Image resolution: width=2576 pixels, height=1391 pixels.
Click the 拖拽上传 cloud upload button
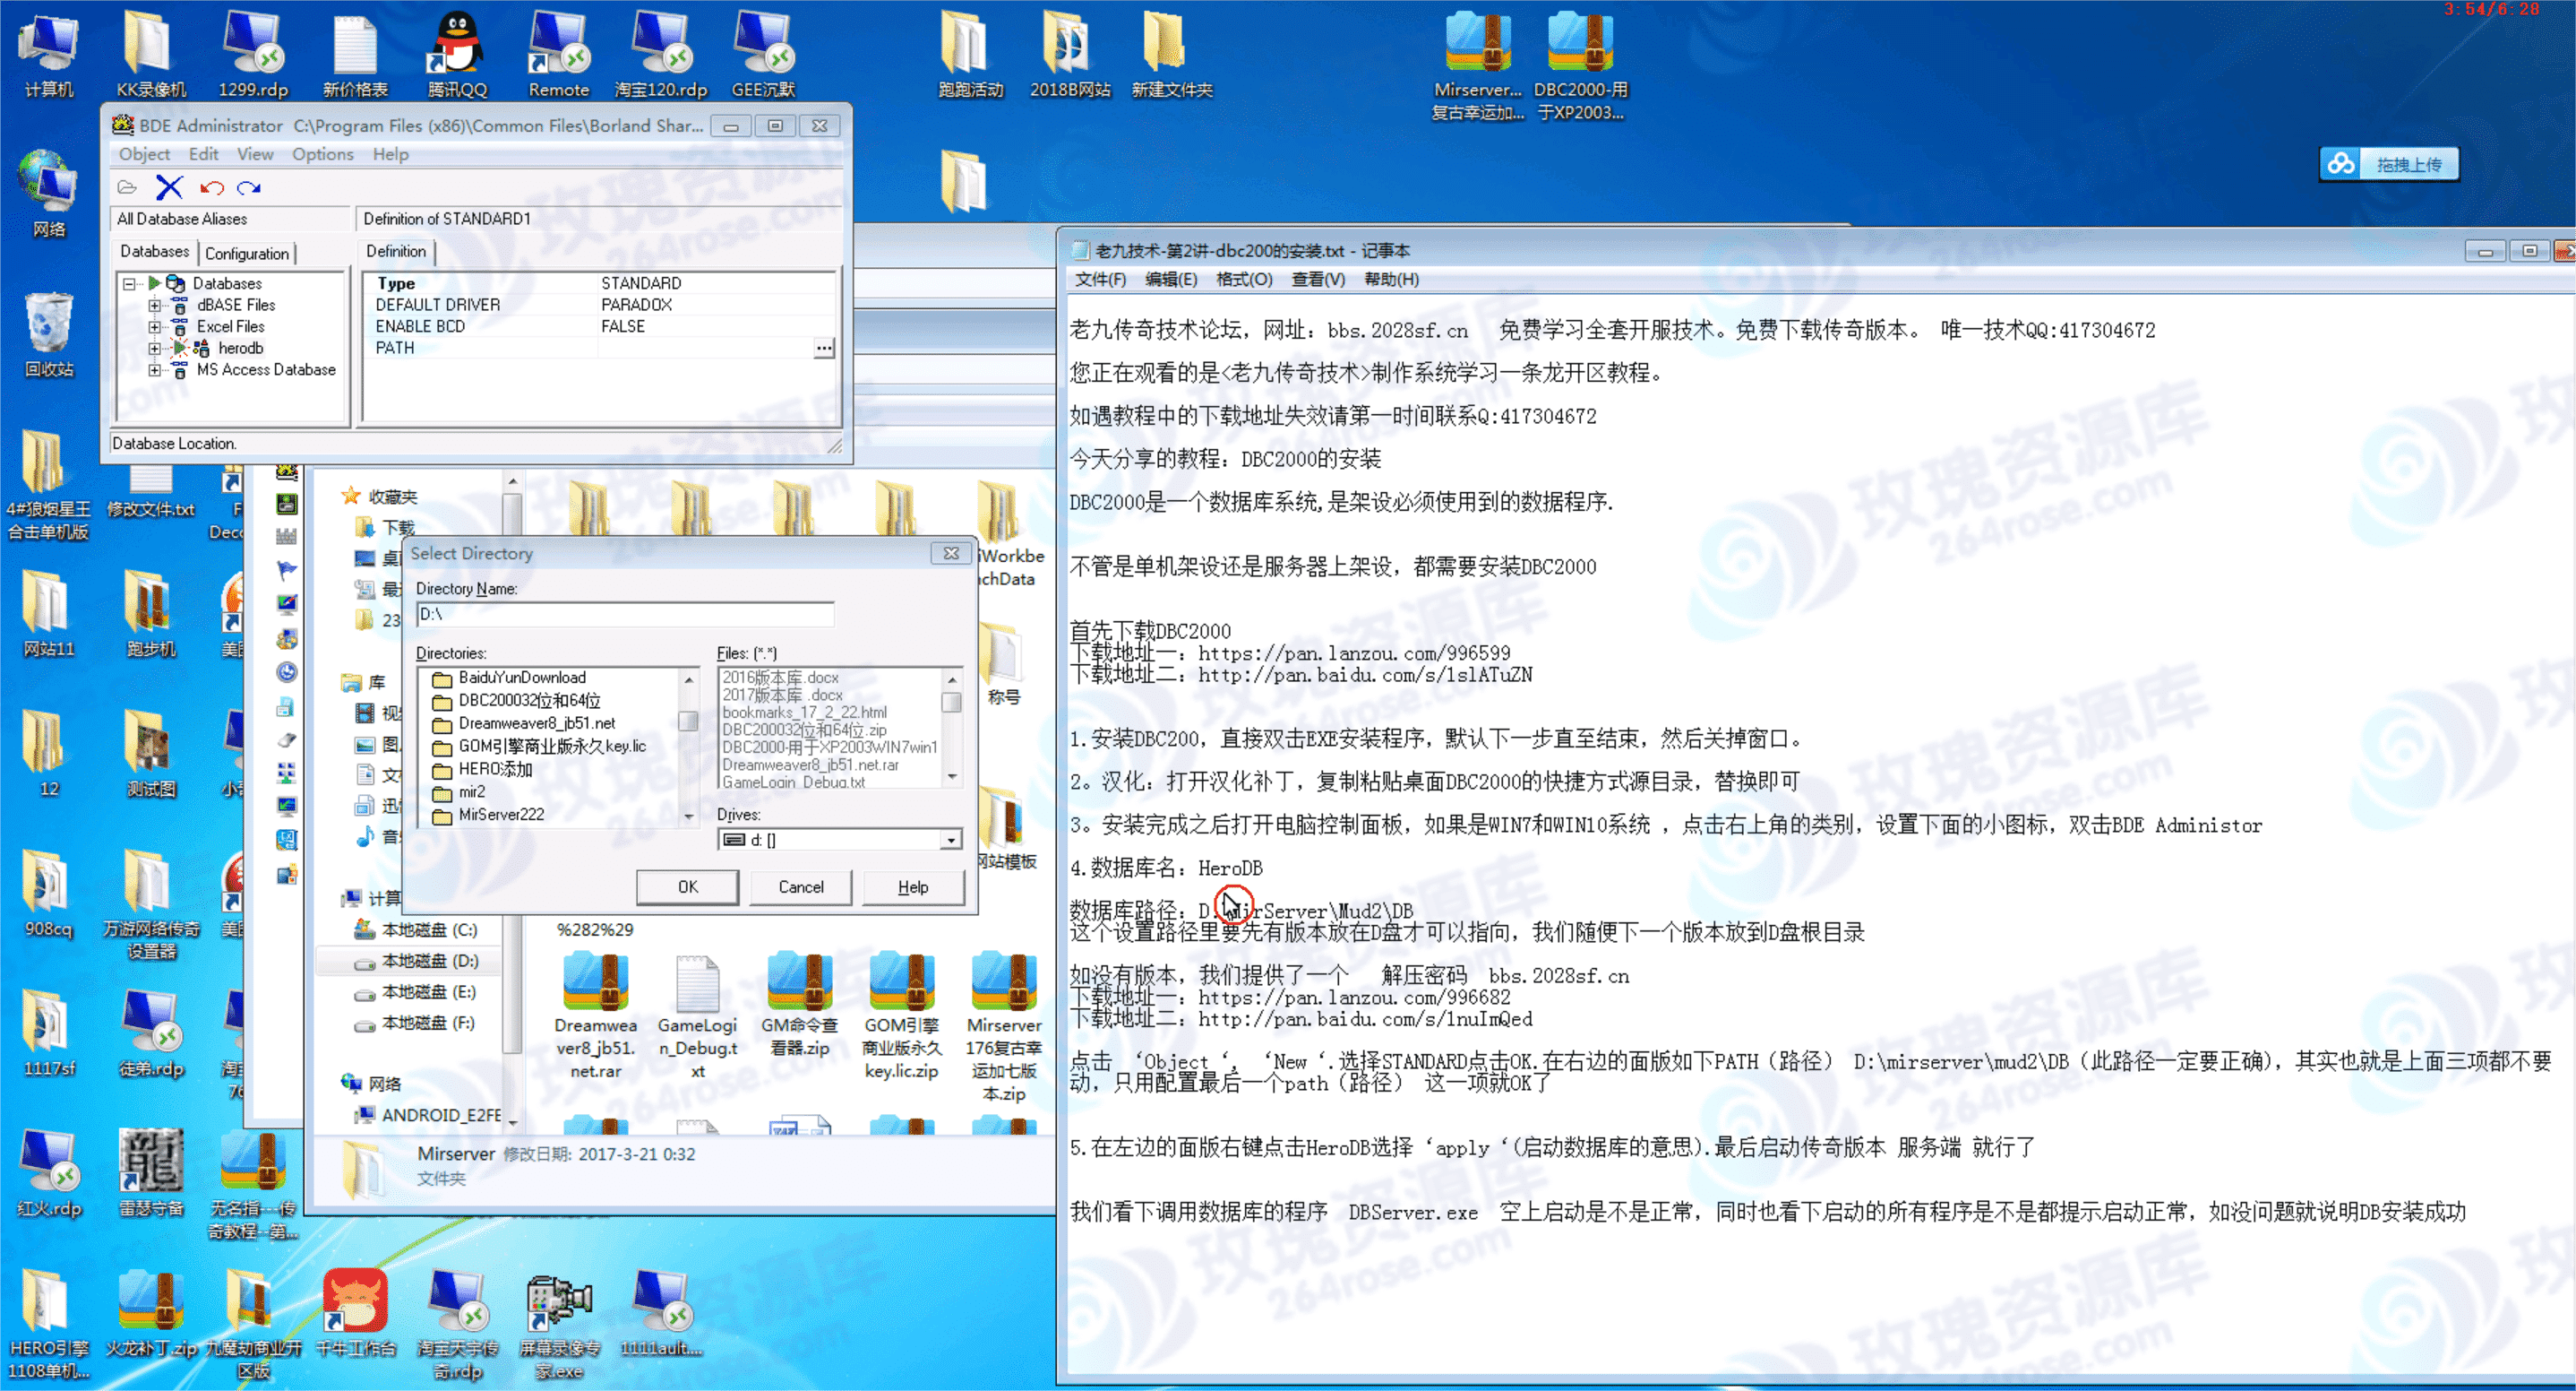2388,164
